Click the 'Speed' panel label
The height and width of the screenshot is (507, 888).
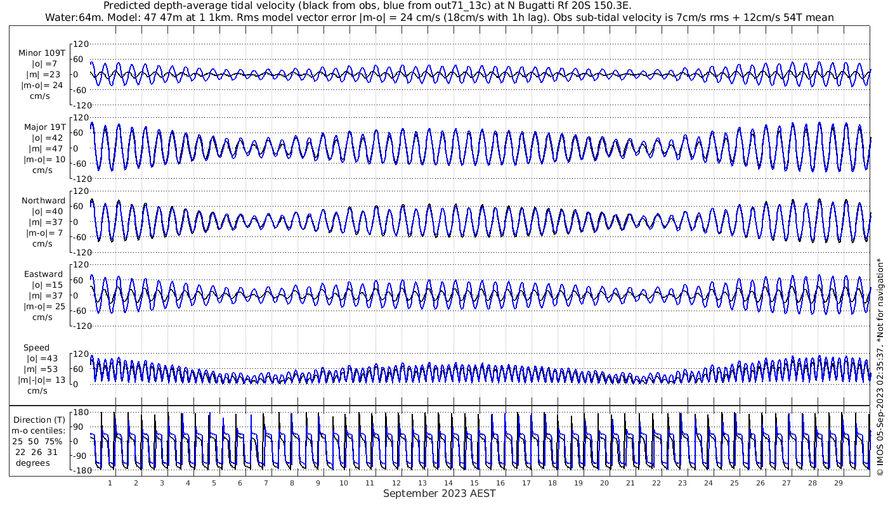(x=36, y=348)
